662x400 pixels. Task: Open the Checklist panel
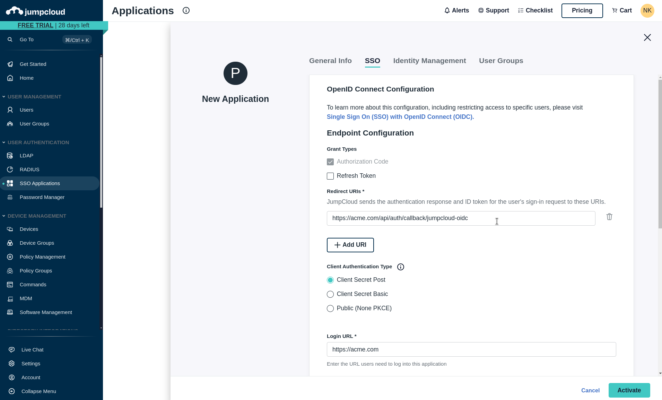coord(535,10)
